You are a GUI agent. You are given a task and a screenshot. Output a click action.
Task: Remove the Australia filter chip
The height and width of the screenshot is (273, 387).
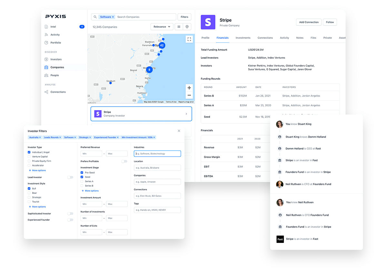[x=40, y=137]
